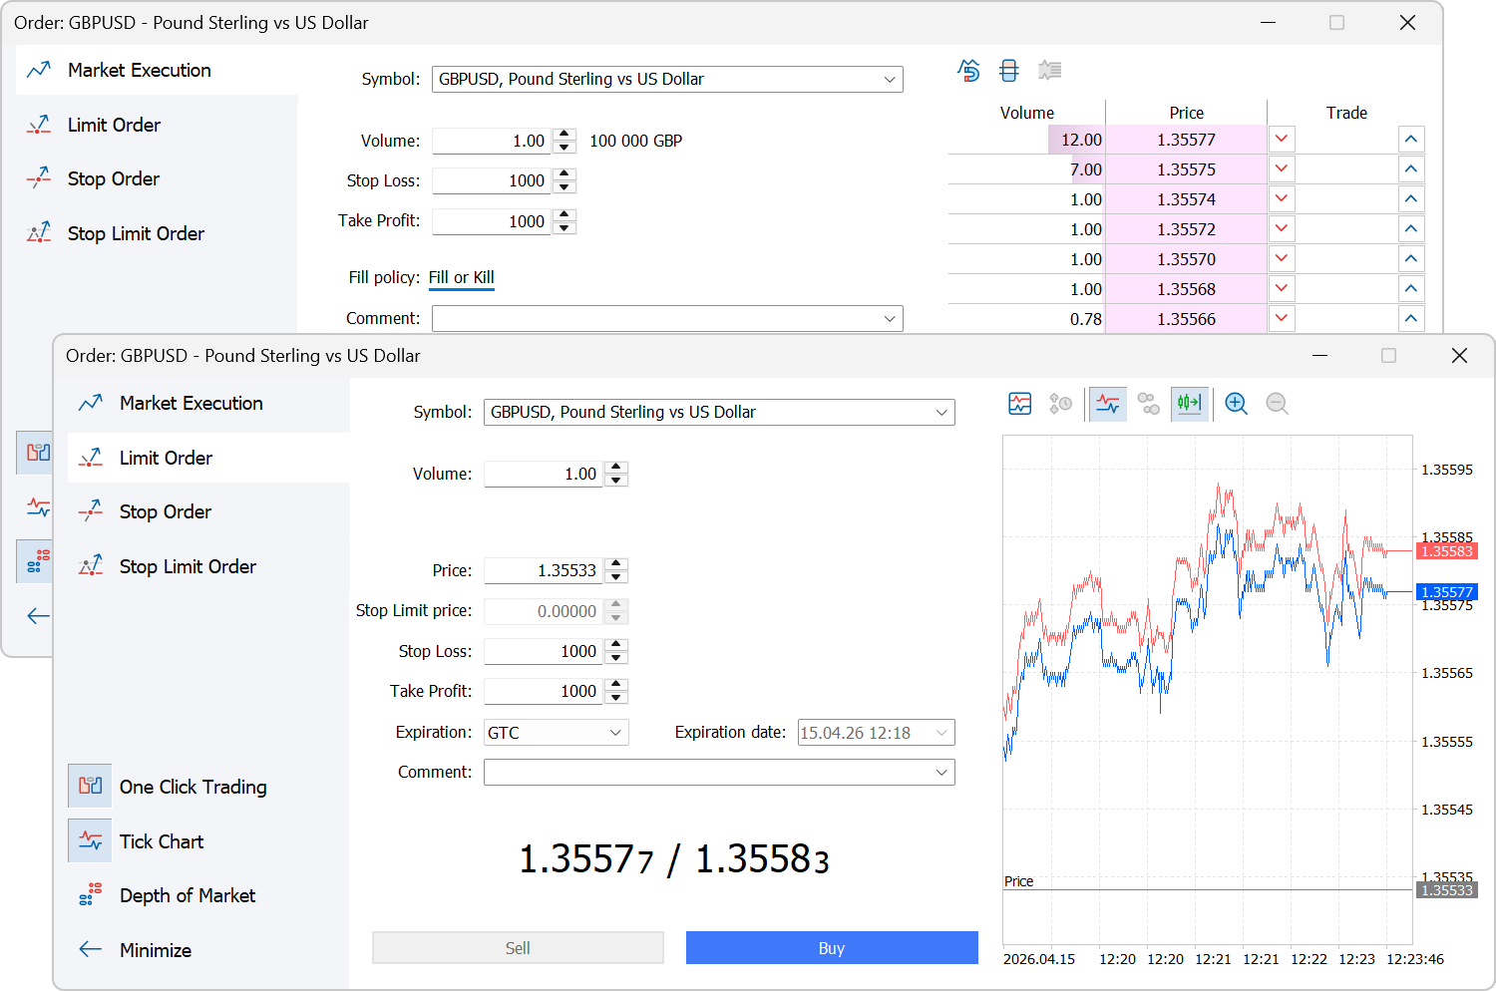
Task: Switch to Stop Order mode
Action: pos(165,511)
